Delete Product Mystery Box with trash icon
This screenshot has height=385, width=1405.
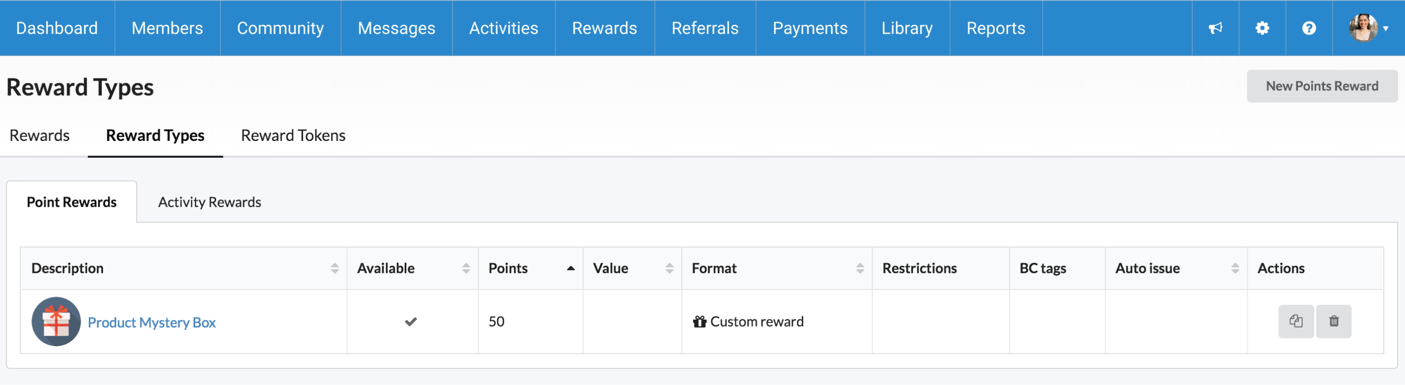[x=1334, y=321]
